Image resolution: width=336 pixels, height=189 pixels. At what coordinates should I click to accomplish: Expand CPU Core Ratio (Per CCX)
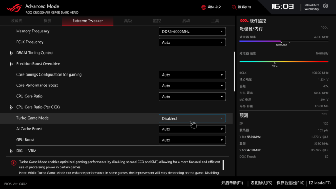click(11, 107)
